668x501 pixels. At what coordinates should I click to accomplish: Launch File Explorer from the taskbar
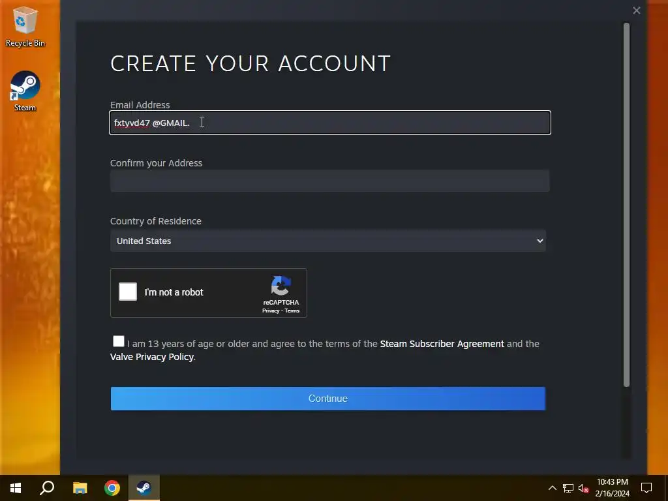(x=80, y=488)
